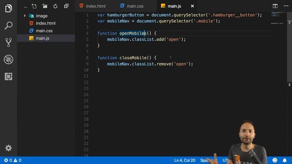Expand the image folder arrow

click(x=25, y=16)
